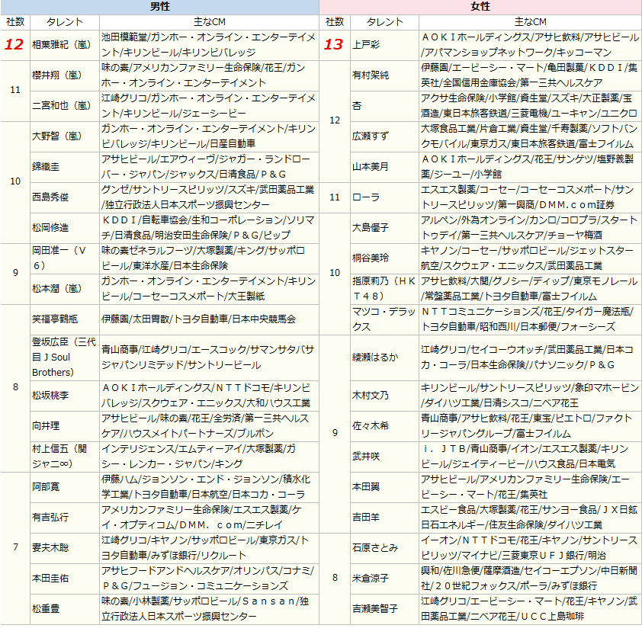
Task: Click talent name 木村文乃
Action: click(x=371, y=396)
